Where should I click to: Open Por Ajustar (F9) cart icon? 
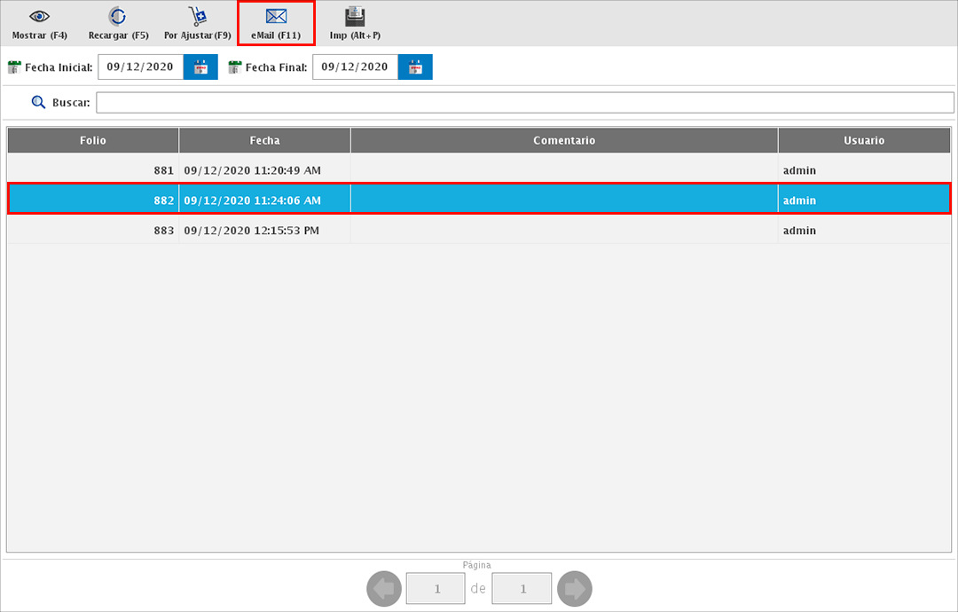pos(198,17)
